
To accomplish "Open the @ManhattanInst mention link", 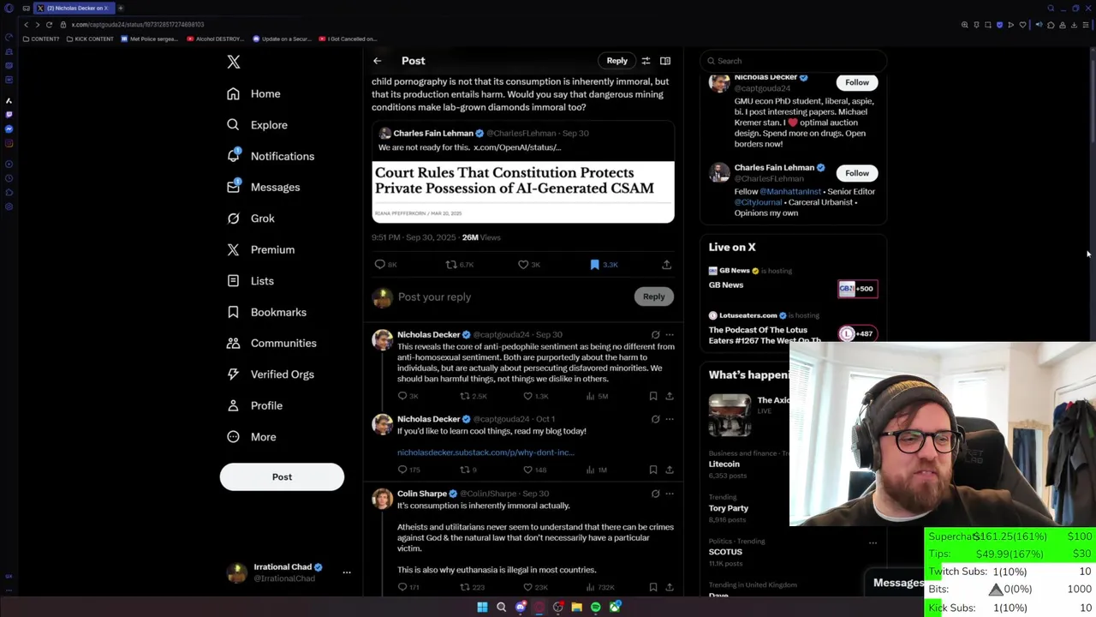I will [790, 192].
